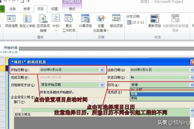Image resolution: width=194 pixels, height=129 pixels.
Task: Expand the 日历 calendar combo box arrow
Action: point(192,85)
